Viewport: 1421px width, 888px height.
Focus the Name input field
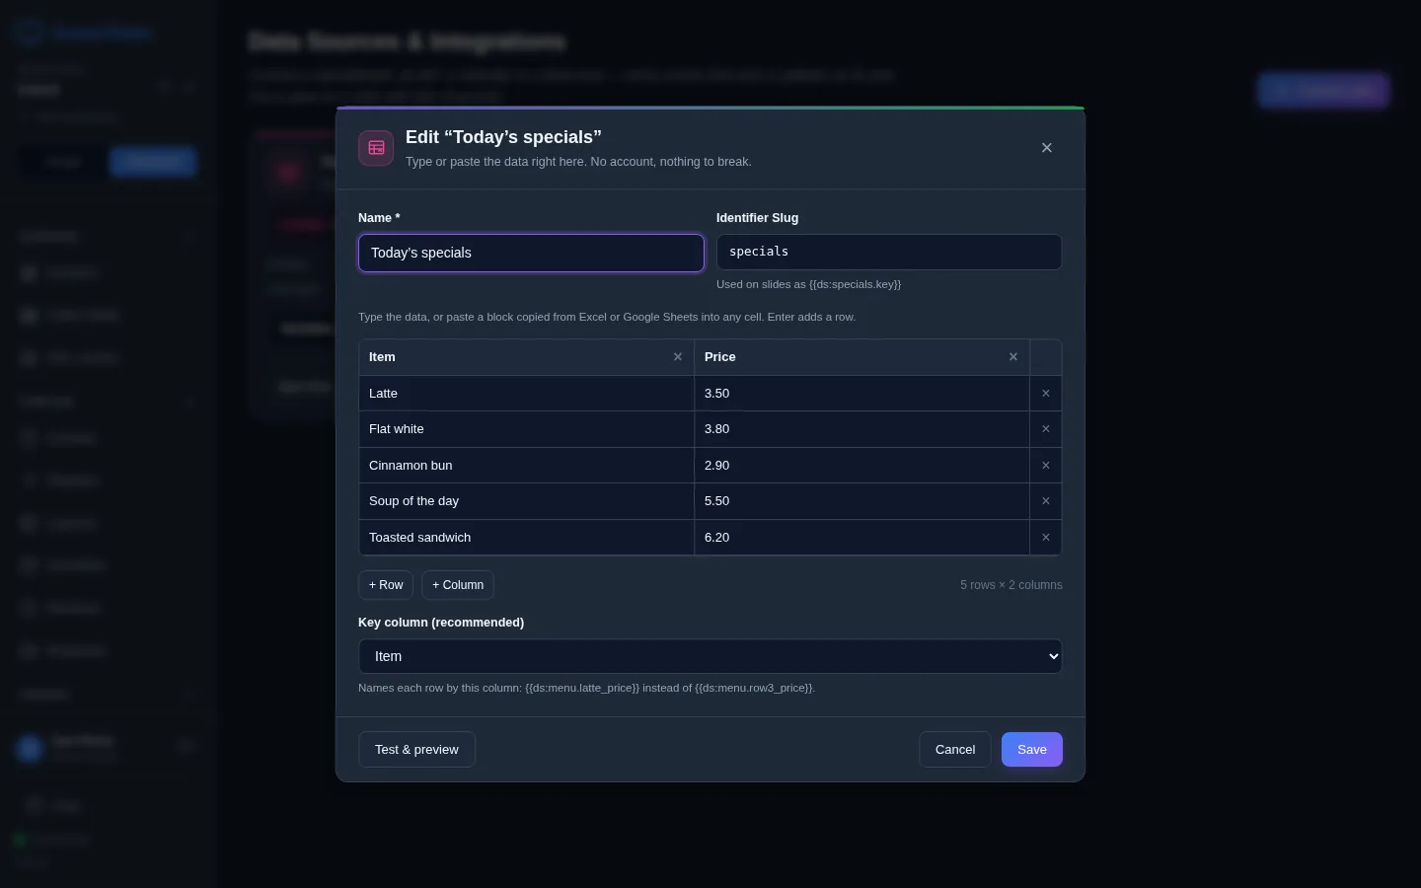click(531, 253)
